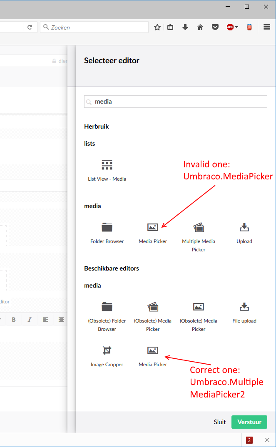
Task: Select the Upload editor
Action: [x=244, y=233]
